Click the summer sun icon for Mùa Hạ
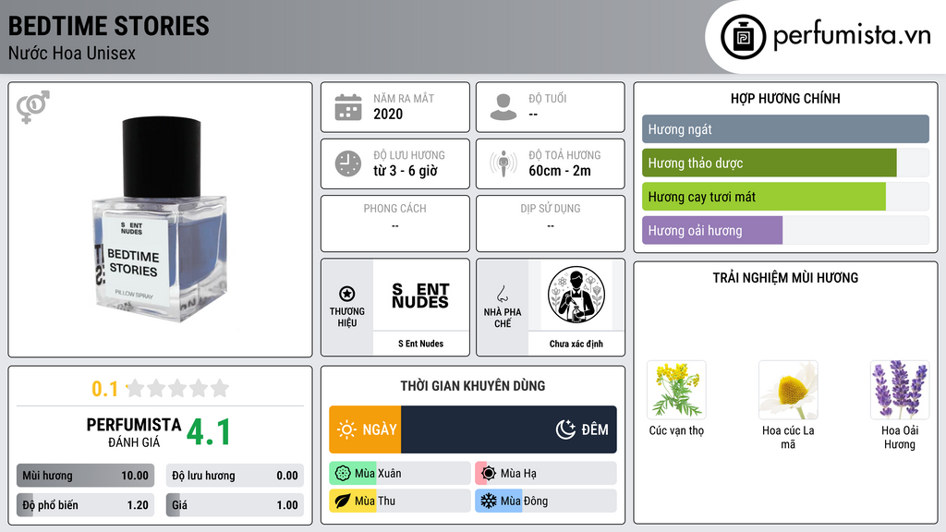 pos(489,474)
